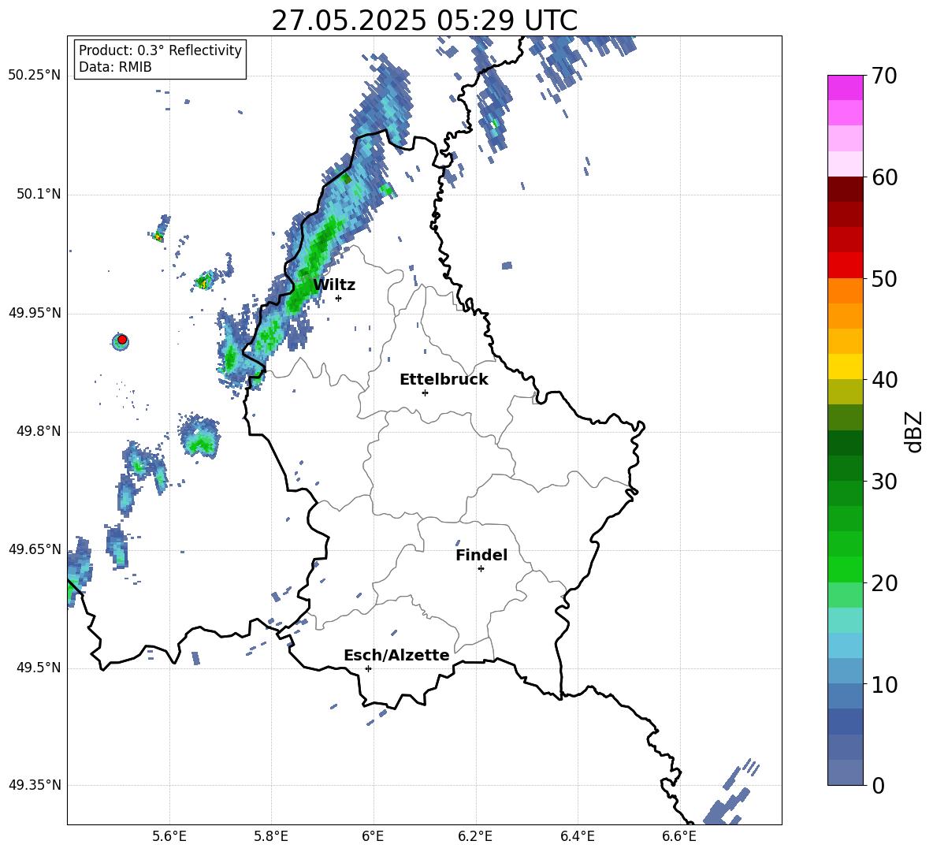This screenshot has width=933, height=852.
Task: Click the 49.5°N latitude label
Action: [39, 668]
